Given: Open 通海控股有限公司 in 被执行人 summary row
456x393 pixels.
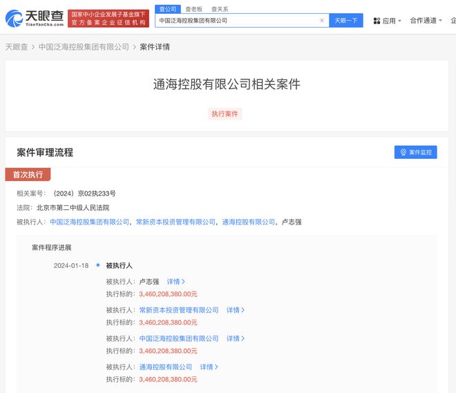Looking at the screenshot, I should point(249,222).
